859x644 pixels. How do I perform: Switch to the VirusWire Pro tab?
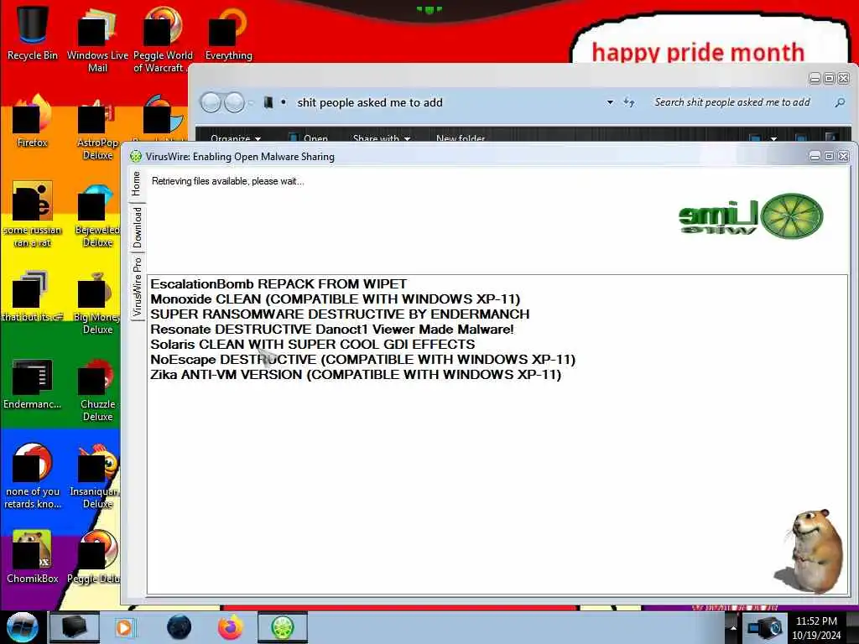pos(137,287)
